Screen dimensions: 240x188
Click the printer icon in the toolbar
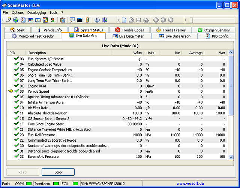[x=146, y=20]
